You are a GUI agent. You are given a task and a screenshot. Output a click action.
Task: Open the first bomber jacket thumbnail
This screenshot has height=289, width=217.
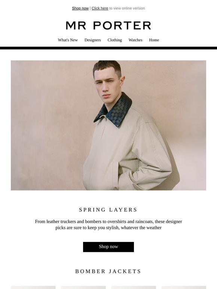(x=33, y=288)
